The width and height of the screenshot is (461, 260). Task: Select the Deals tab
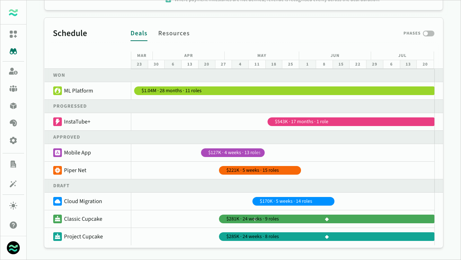[x=139, y=33]
